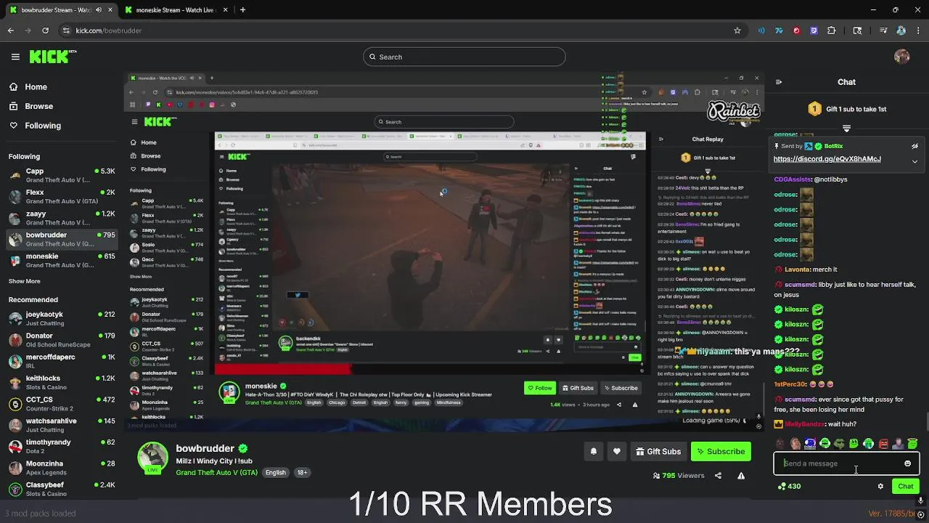This screenshot has height=523, width=929.
Task: Go back in browser
Action: tap(11, 31)
